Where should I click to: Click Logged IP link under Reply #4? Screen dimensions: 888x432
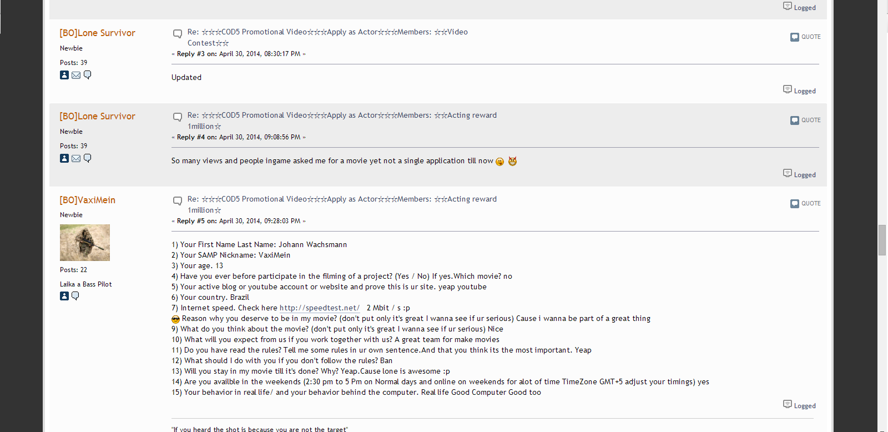pos(799,174)
